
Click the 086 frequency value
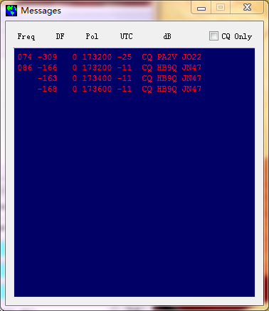click(25, 67)
